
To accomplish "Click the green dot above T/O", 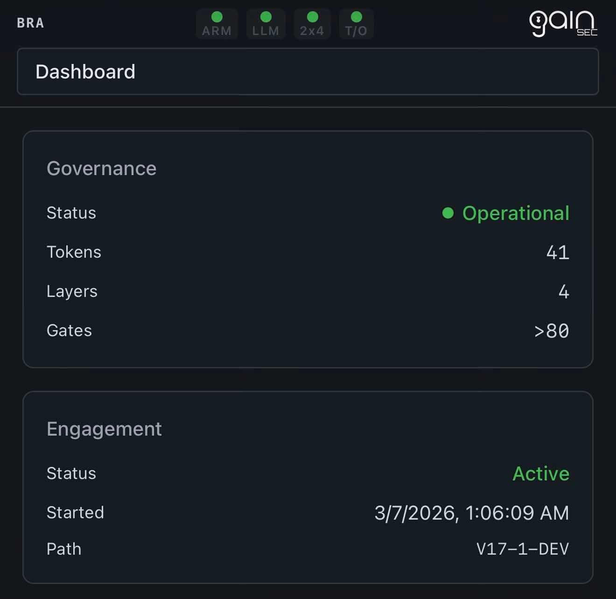I will [x=356, y=17].
